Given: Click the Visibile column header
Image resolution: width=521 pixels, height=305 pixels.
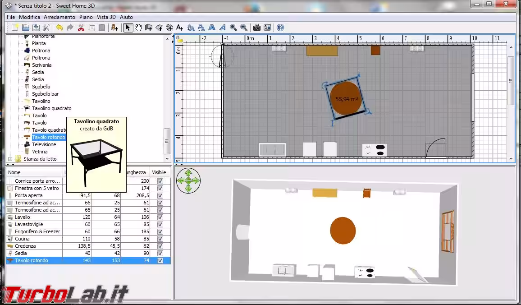Looking at the screenshot, I should [x=159, y=172].
